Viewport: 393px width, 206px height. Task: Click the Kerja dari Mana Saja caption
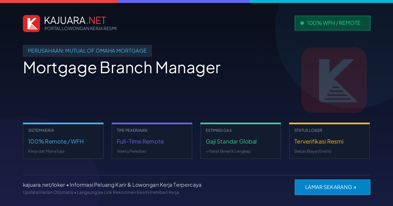click(x=46, y=151)
